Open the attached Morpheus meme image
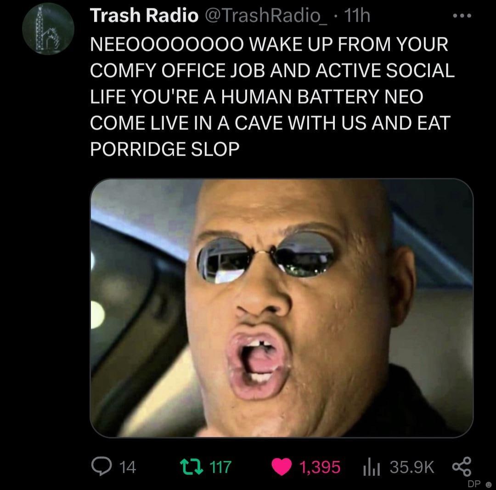Viewport: 496px width, 490px height. coord(282,308)
